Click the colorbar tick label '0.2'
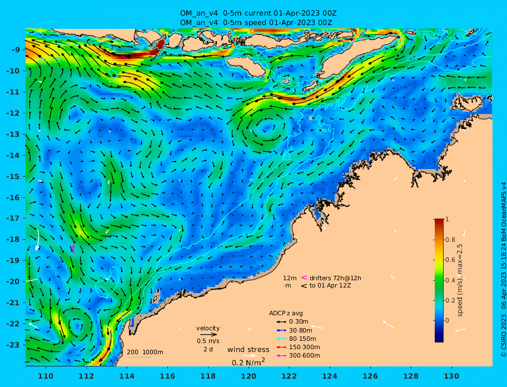Screen dimensions: 507x387 pos(450,300)
